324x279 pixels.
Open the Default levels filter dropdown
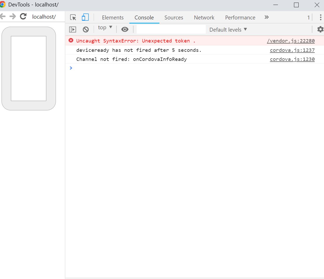coord(227,30)
